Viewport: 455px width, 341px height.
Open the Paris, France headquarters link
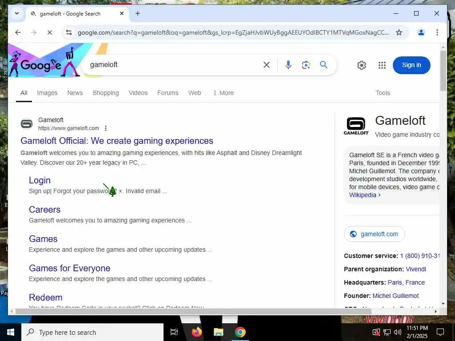[406, 282]
